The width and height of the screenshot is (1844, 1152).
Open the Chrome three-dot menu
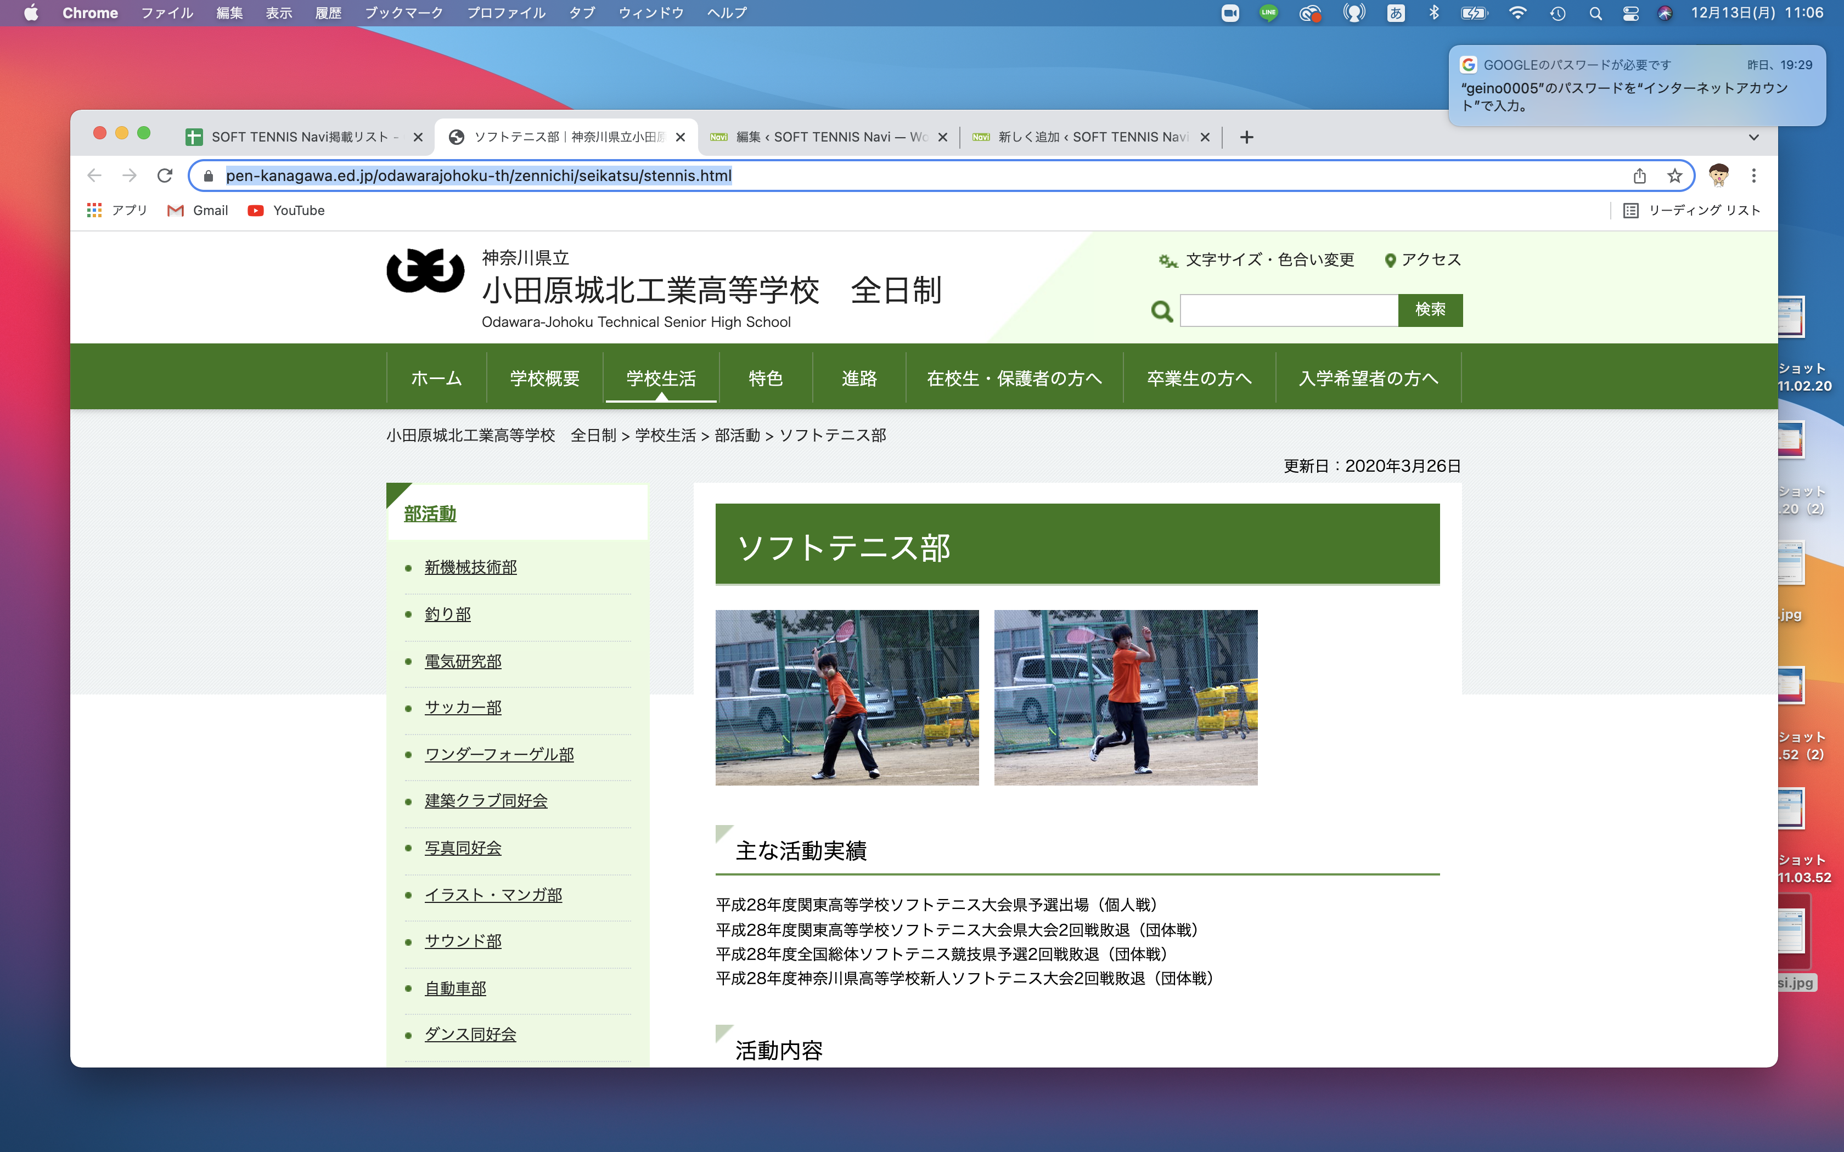point(1753,176)
